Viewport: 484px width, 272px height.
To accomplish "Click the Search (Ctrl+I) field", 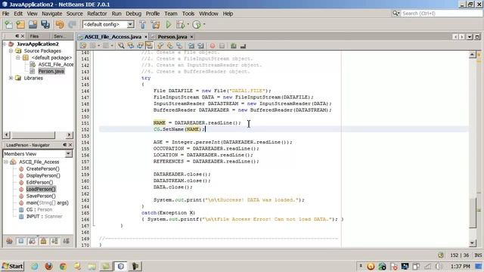I will (x=442, y=14).
